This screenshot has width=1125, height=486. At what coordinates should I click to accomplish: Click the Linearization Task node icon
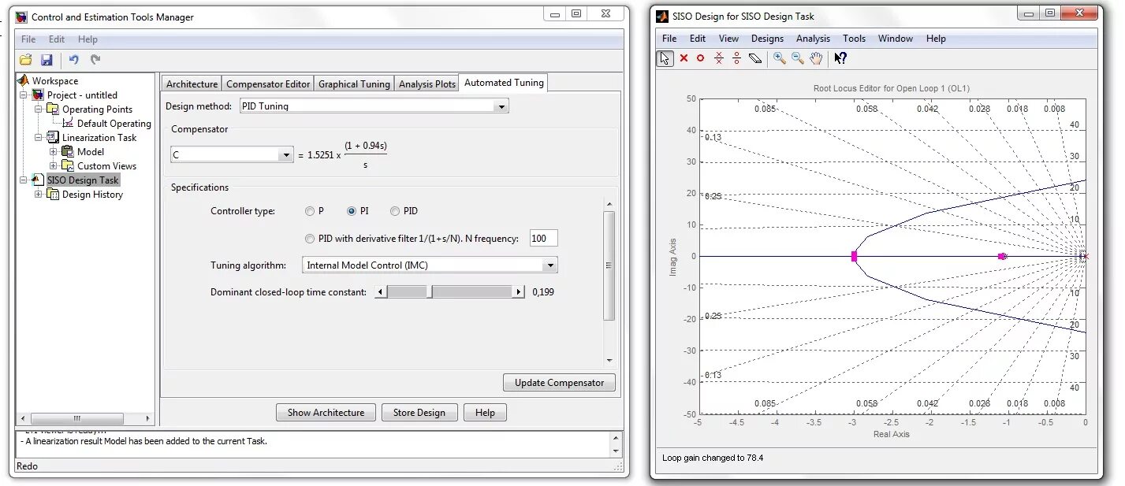[53, 137]
